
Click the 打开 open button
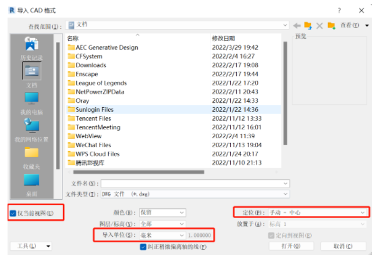291,246
